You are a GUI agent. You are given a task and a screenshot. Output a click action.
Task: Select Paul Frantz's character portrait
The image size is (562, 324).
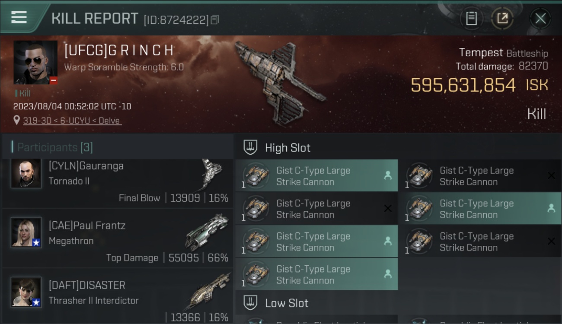(x=26, y=232)
